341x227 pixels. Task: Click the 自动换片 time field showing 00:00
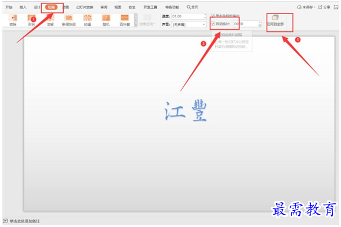pos(246,24)
